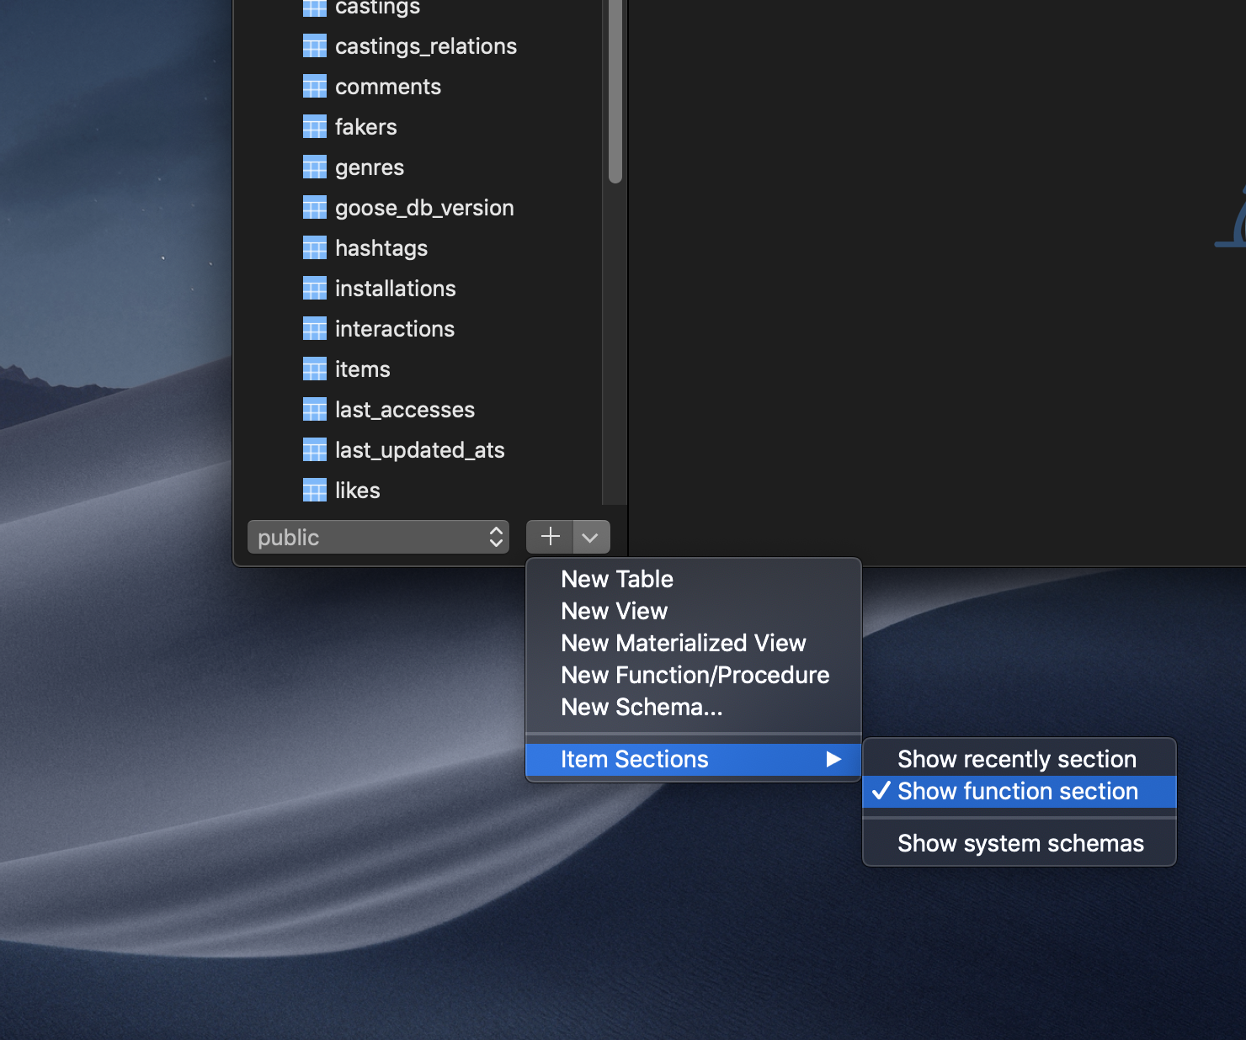This screenshot has height=1040, width=1246.
Task: Open the public schema selector
Action: tap(377, 537)
